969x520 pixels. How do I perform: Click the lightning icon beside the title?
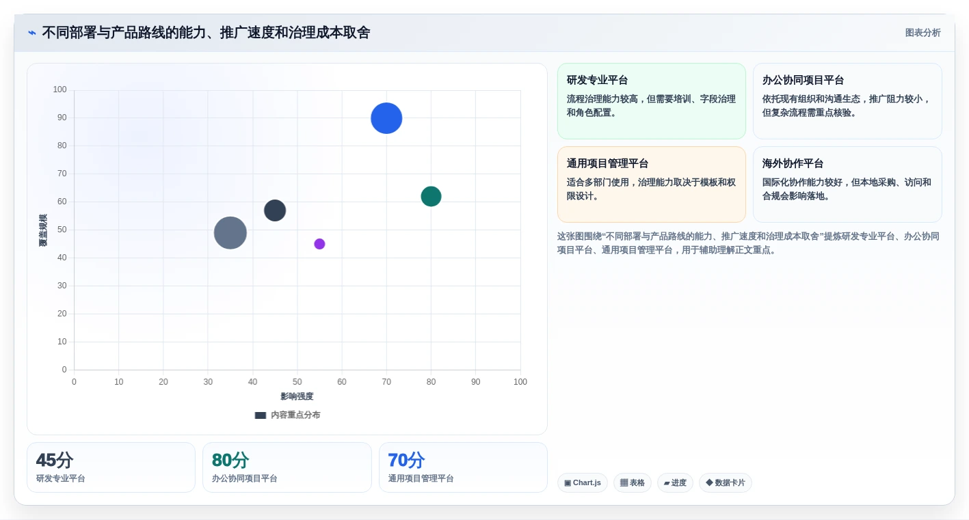coord(32,33)
